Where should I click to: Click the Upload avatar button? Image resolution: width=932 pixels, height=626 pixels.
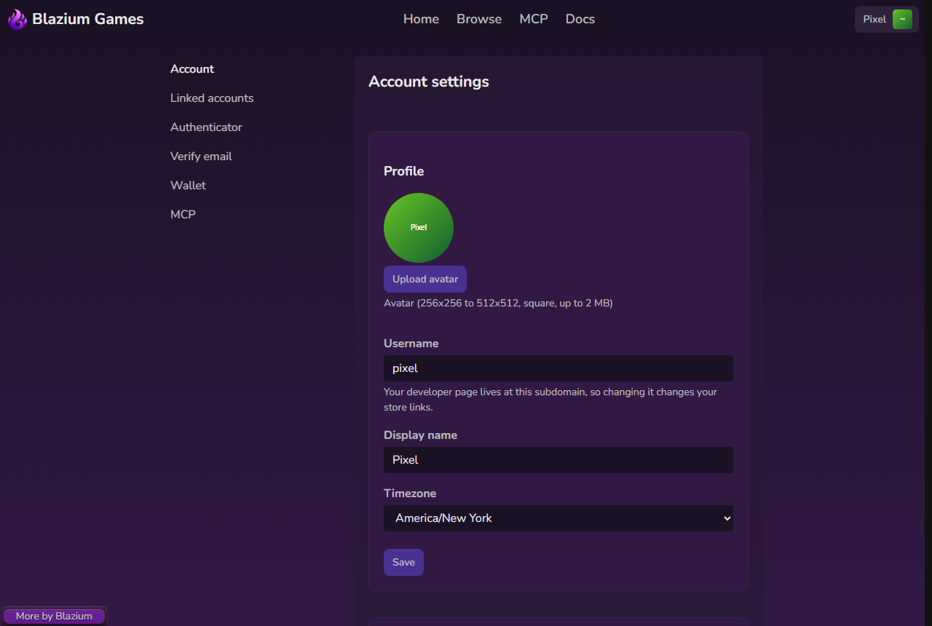[425, 280]
